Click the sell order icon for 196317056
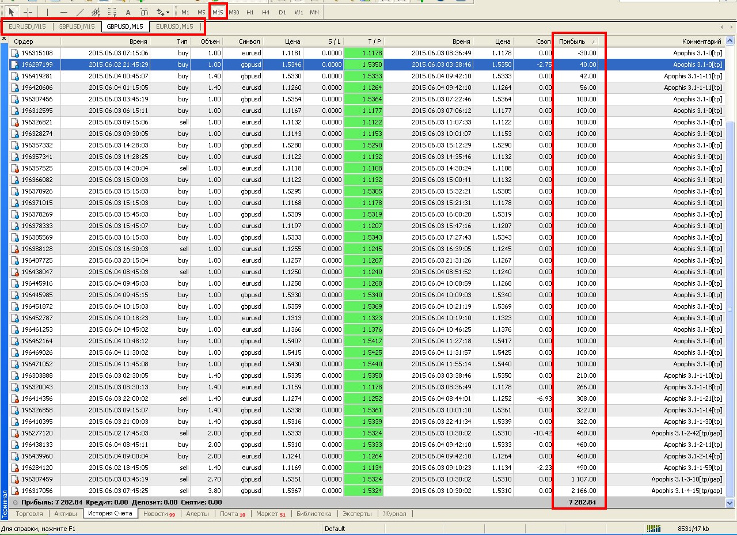 [x=15, y=491]
